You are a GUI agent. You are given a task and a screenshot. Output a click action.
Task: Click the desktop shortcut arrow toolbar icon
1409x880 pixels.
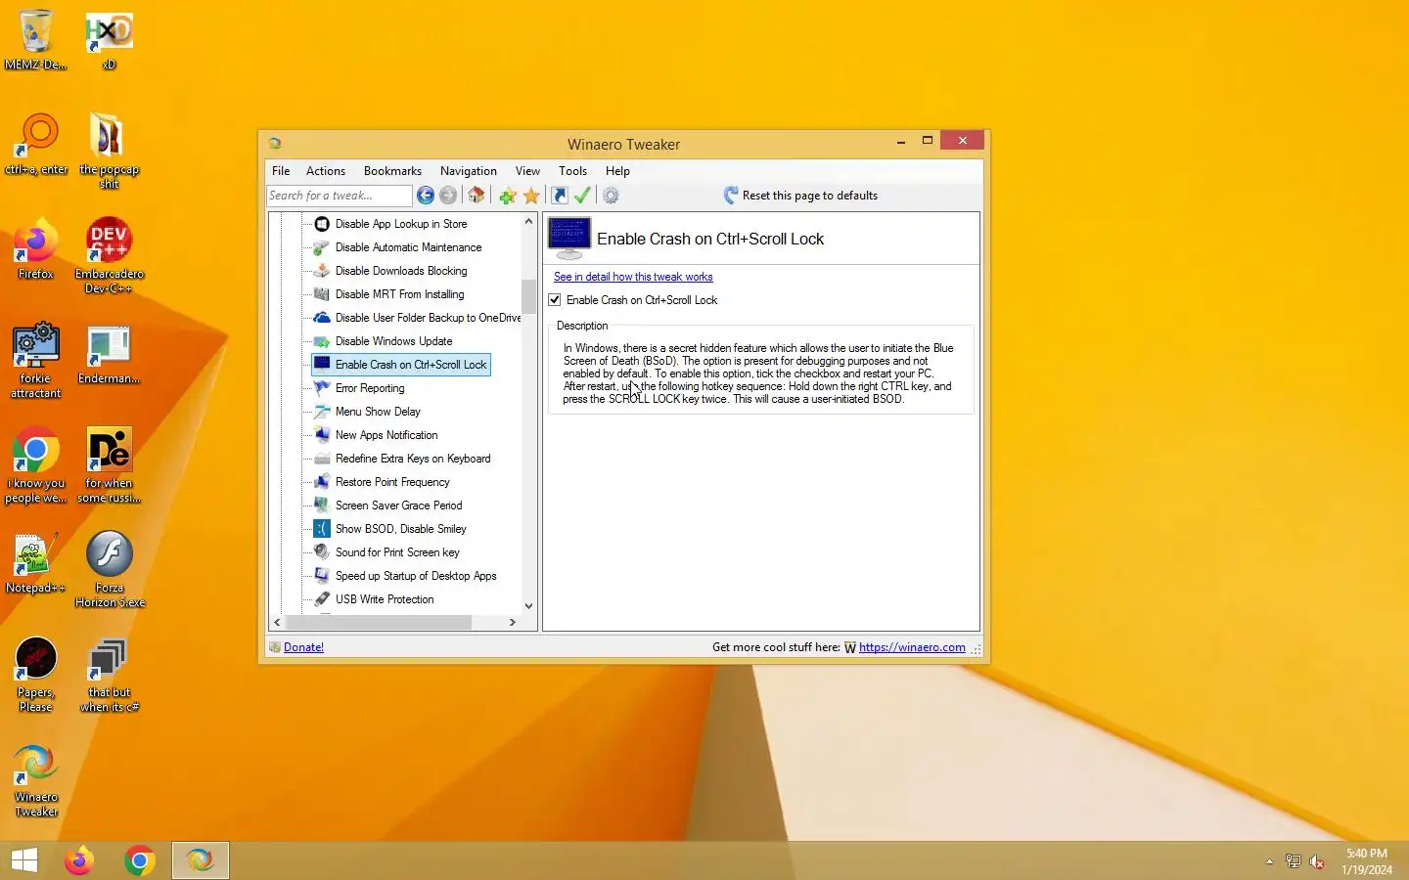pyautogui.click(x=560, y=196)
